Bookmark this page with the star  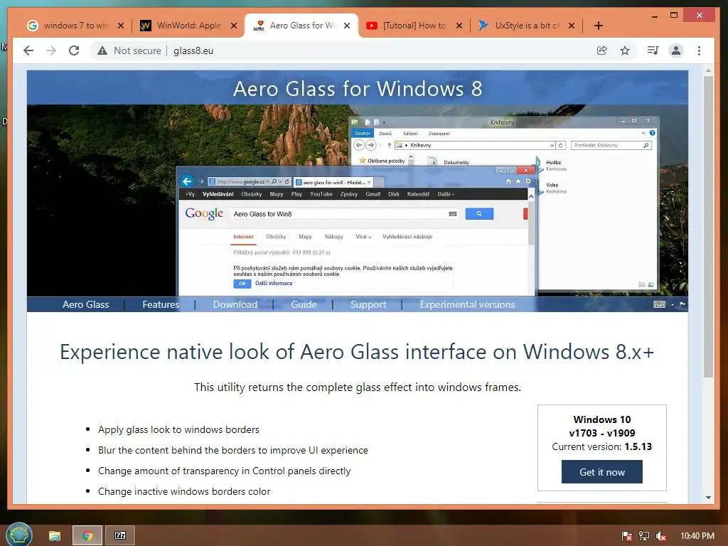coord(625,50)
